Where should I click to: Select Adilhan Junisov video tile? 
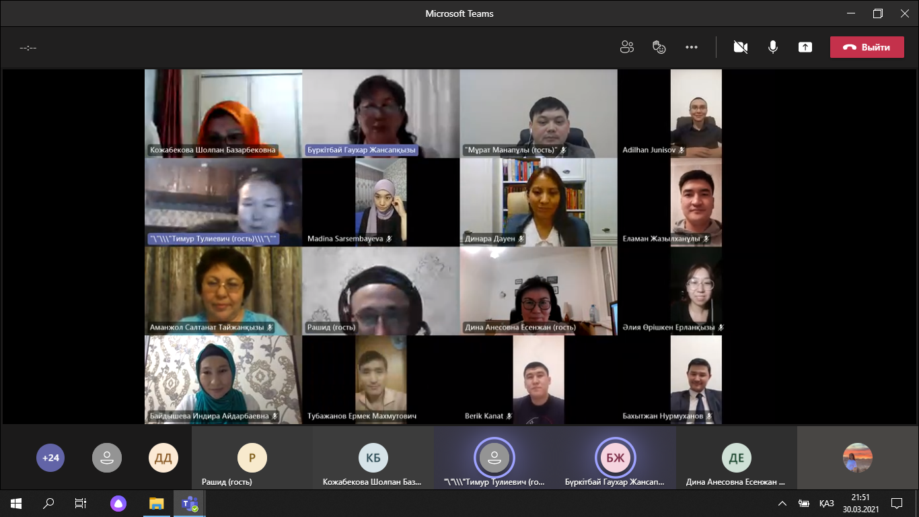696,113
